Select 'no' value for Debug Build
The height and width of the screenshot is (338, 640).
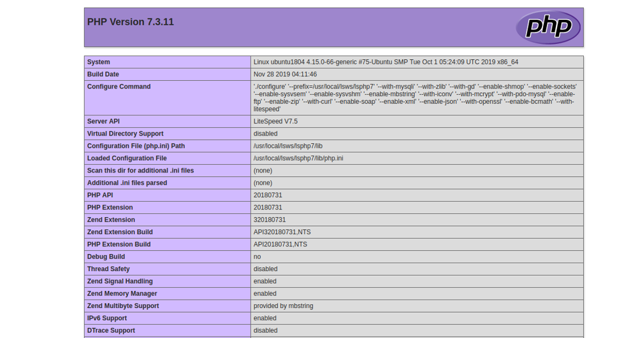pos(257,257)
